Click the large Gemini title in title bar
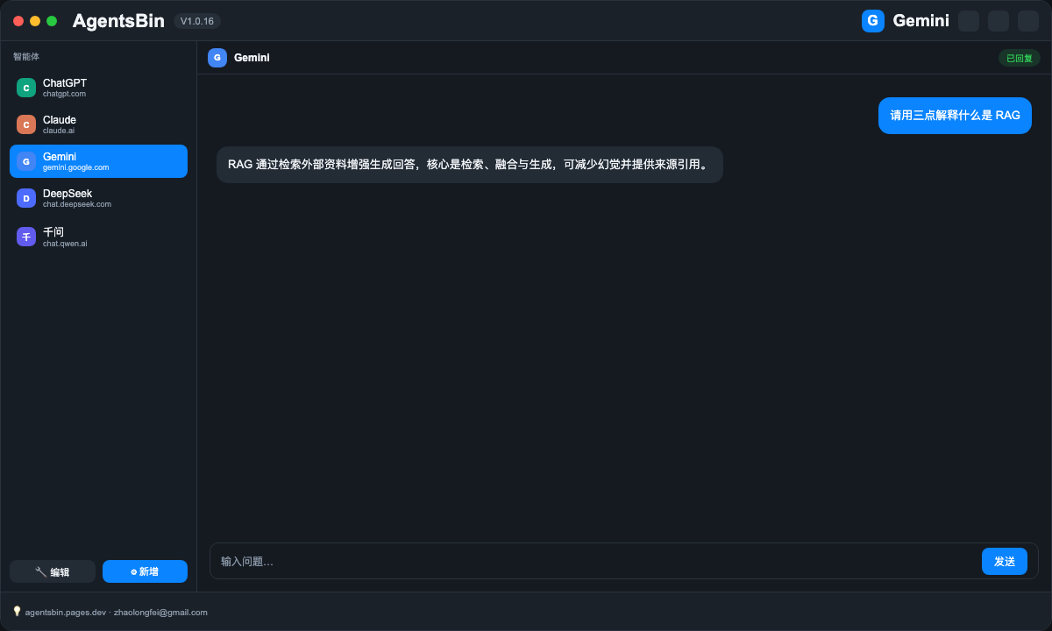 pyautogui.click(x=920, y=21)
